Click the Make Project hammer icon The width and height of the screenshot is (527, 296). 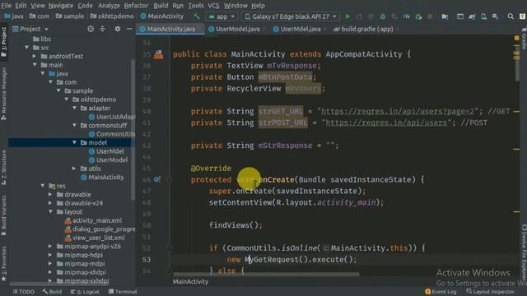click(x=196, y=16)
